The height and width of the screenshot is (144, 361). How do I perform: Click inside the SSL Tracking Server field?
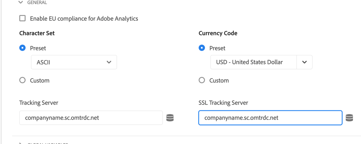(270, 118)
